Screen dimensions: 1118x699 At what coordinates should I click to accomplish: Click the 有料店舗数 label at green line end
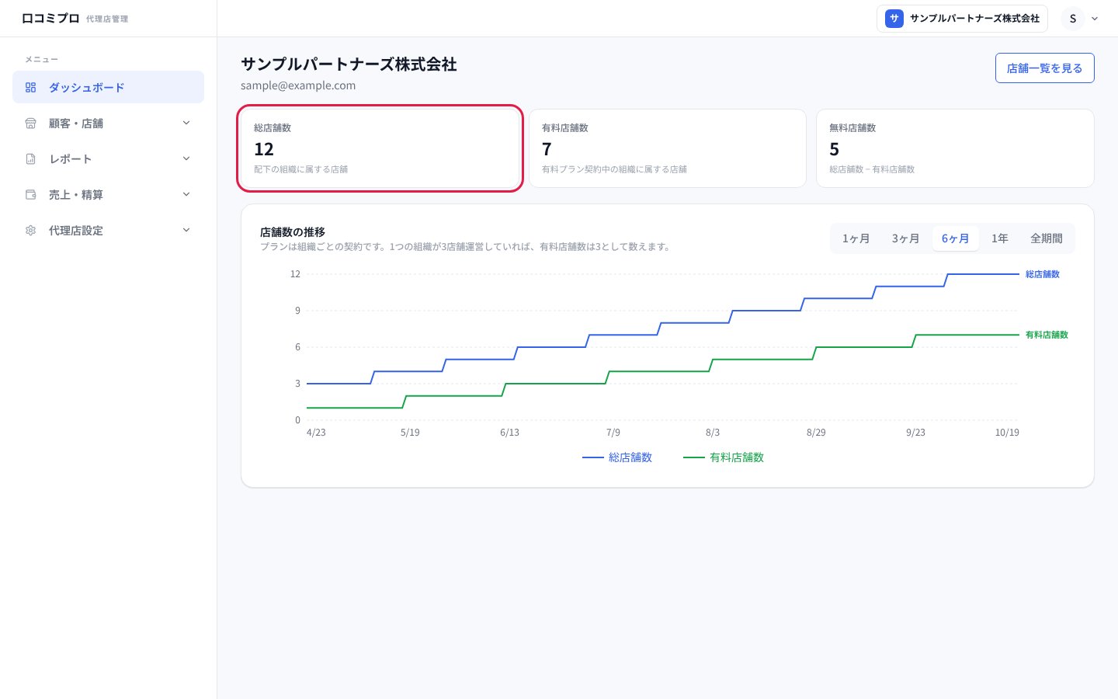coord(1047,335)
